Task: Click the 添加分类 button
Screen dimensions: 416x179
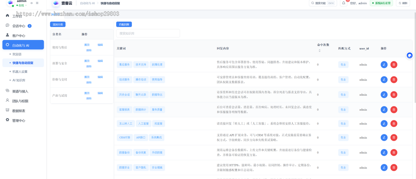Action: [58, 24]
